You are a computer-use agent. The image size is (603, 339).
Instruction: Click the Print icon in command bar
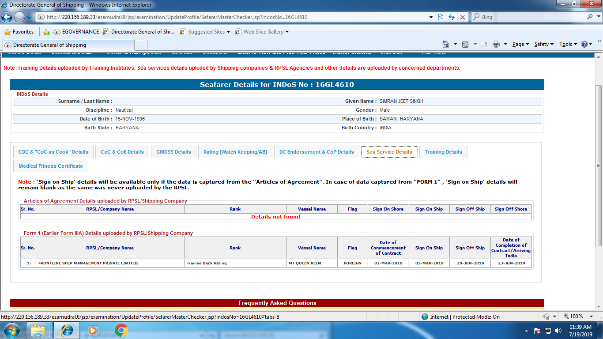tap(496, 44)
